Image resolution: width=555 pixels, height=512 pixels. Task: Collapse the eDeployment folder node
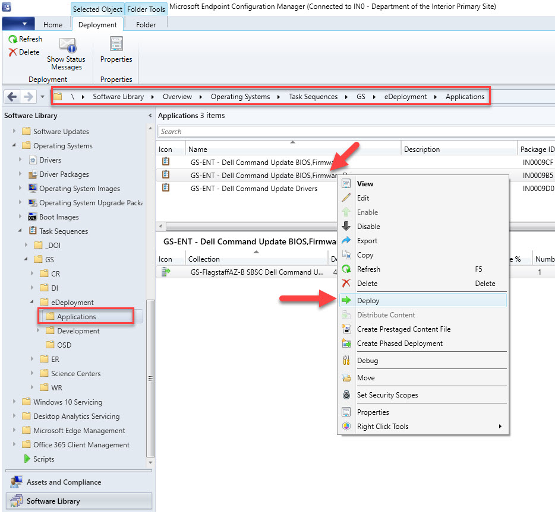point(32,302)
